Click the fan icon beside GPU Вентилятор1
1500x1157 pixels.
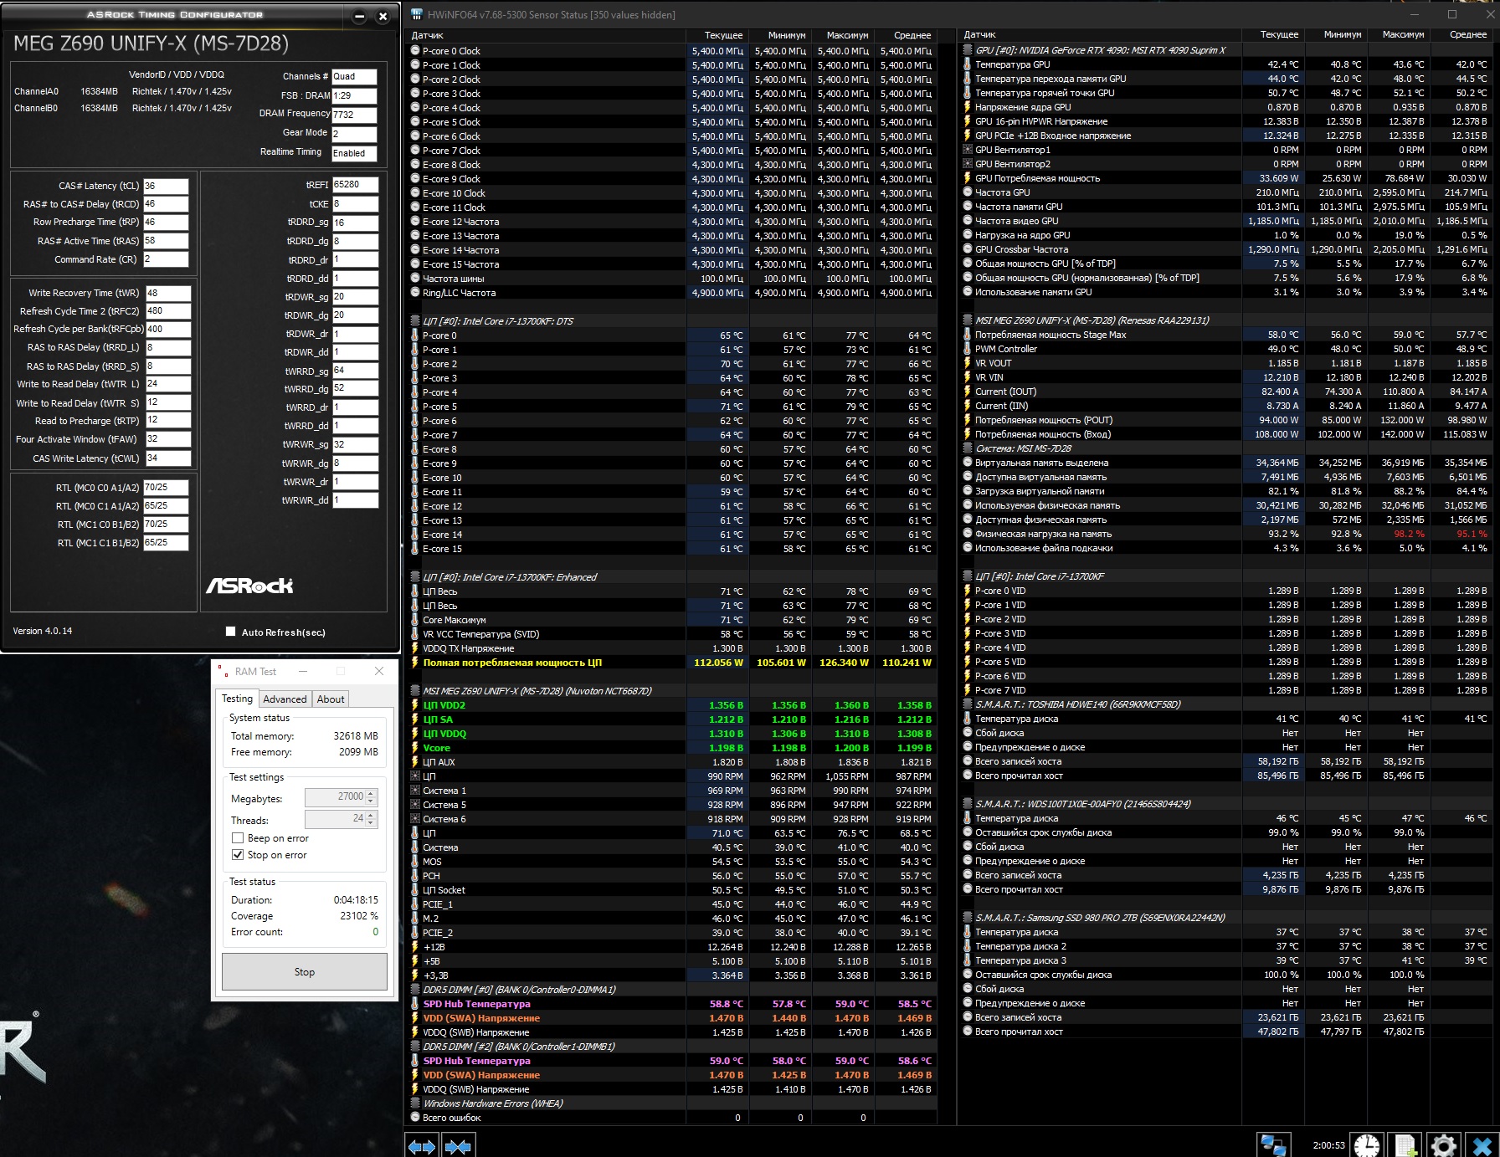968,150
